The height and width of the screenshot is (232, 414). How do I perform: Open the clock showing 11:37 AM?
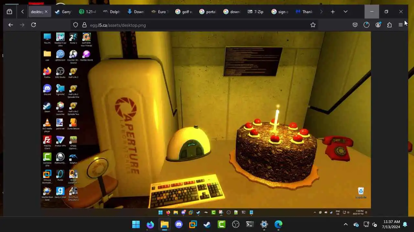pyautogui.click(x=392, y=224)
